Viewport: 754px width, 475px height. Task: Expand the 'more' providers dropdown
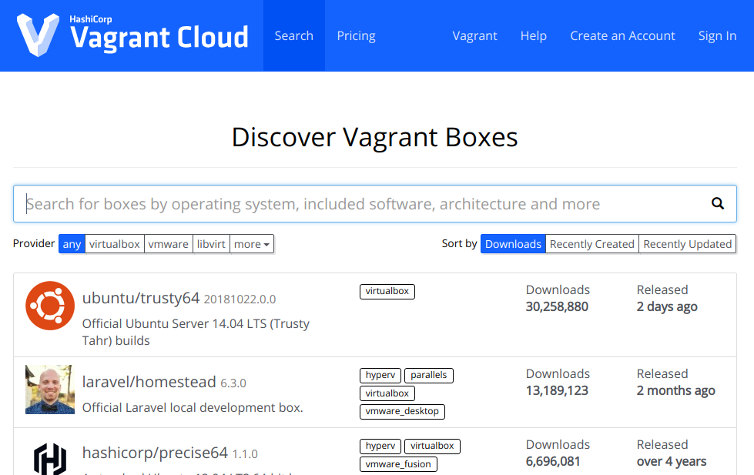(x=252, y=244)
